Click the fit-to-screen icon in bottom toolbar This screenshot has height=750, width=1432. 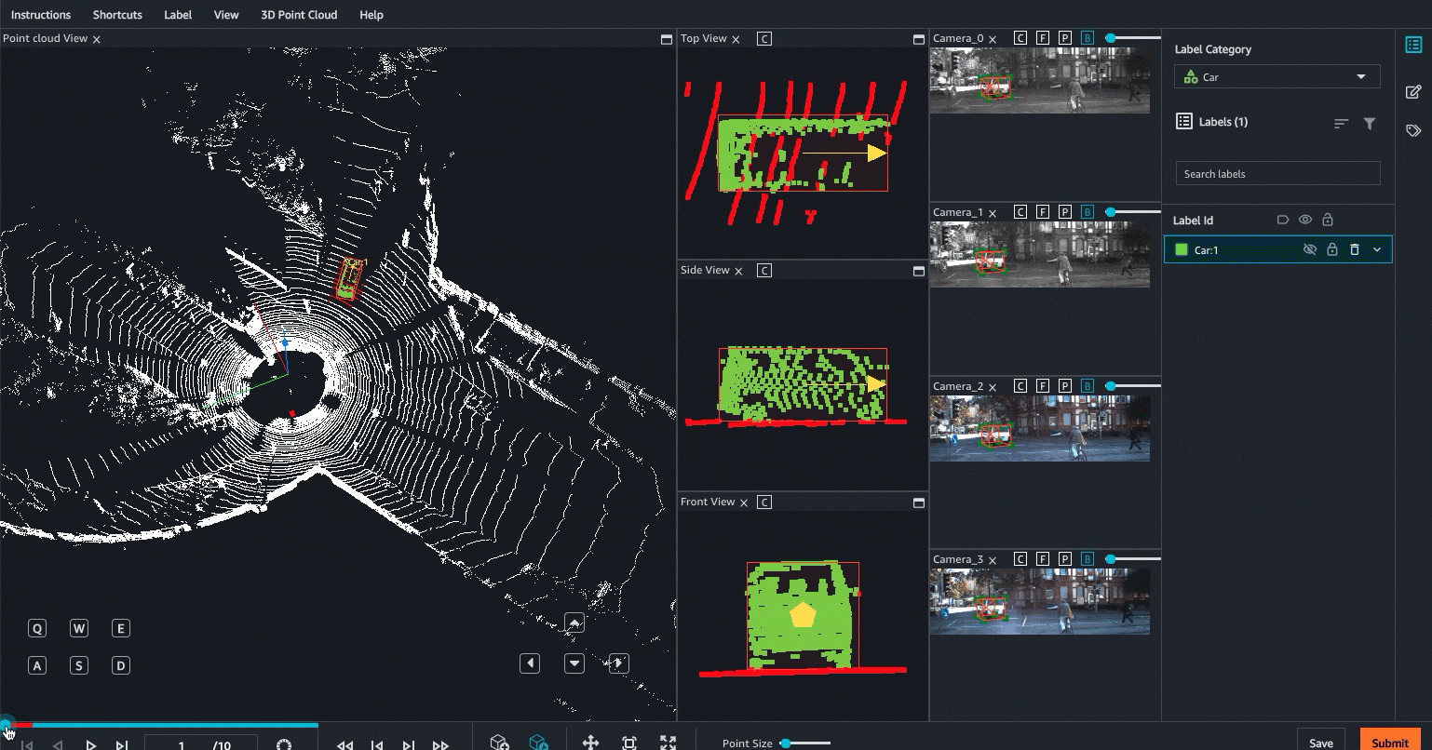[629, 743]
